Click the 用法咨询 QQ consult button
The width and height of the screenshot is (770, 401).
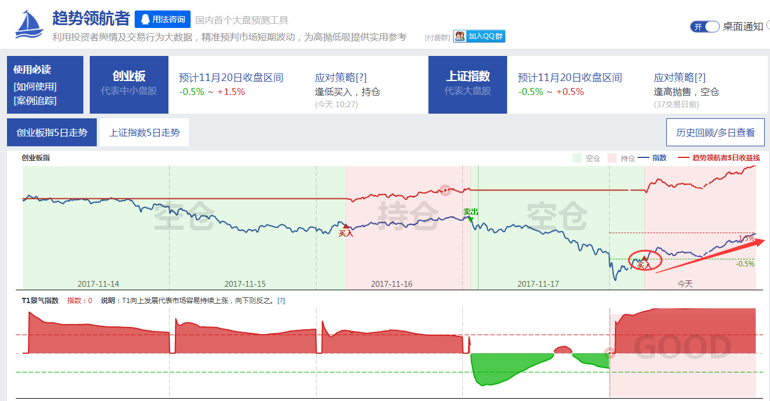[163, 19]
